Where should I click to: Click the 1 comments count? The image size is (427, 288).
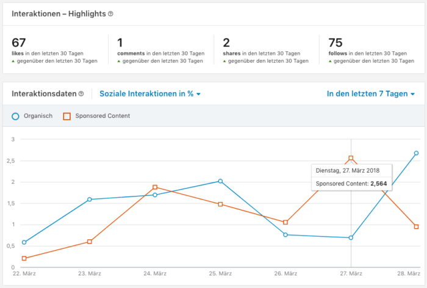coord(120,43)
